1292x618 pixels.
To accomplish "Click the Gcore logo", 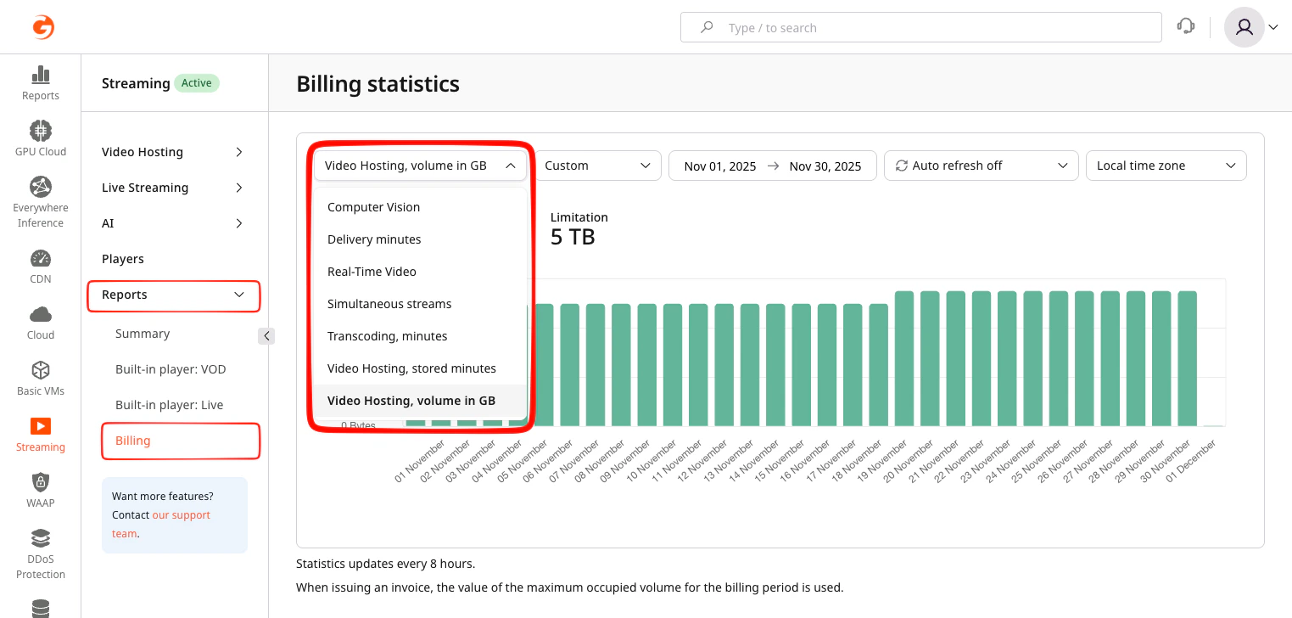I will coord(42,26).
